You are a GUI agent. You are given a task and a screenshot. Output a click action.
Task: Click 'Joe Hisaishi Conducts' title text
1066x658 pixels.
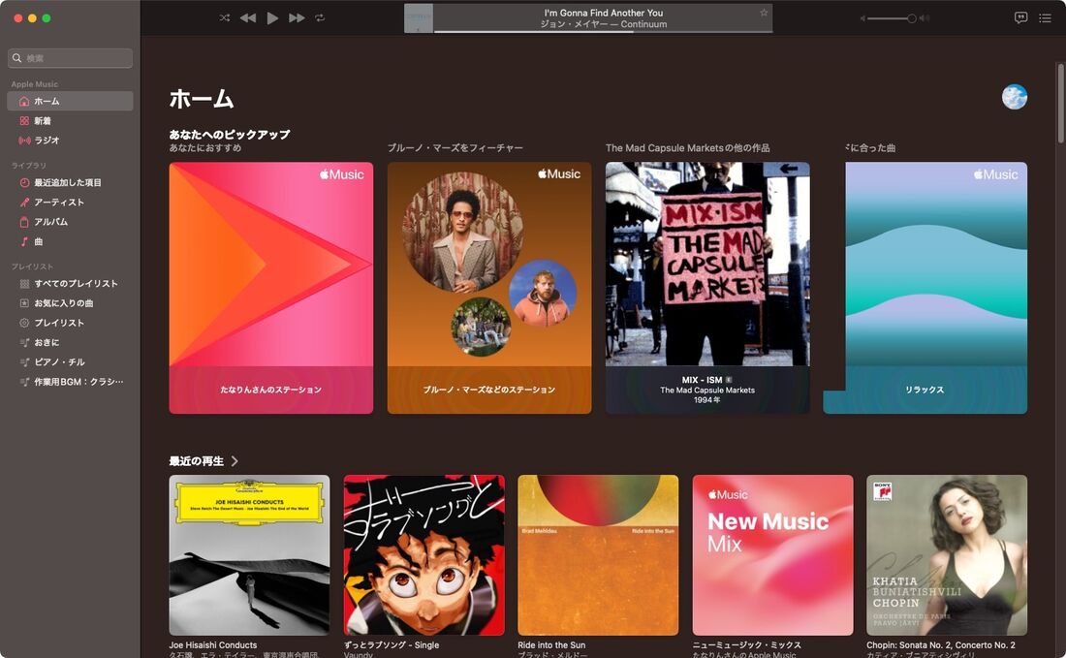[213, 645]
